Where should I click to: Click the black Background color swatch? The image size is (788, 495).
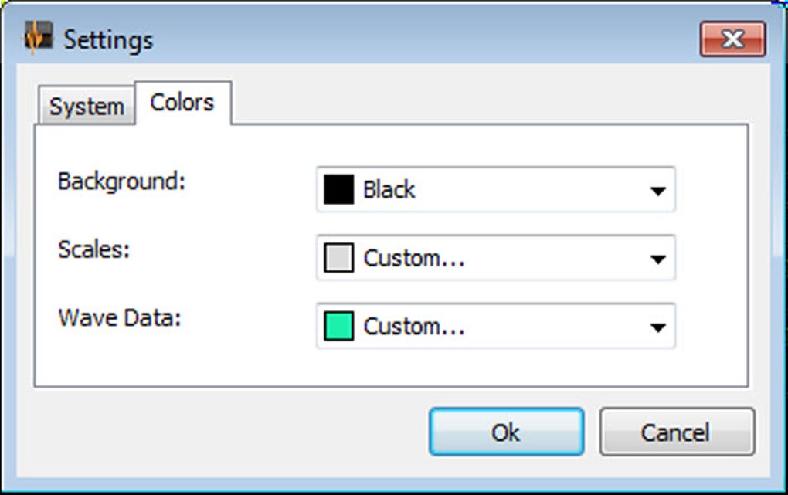338,189
